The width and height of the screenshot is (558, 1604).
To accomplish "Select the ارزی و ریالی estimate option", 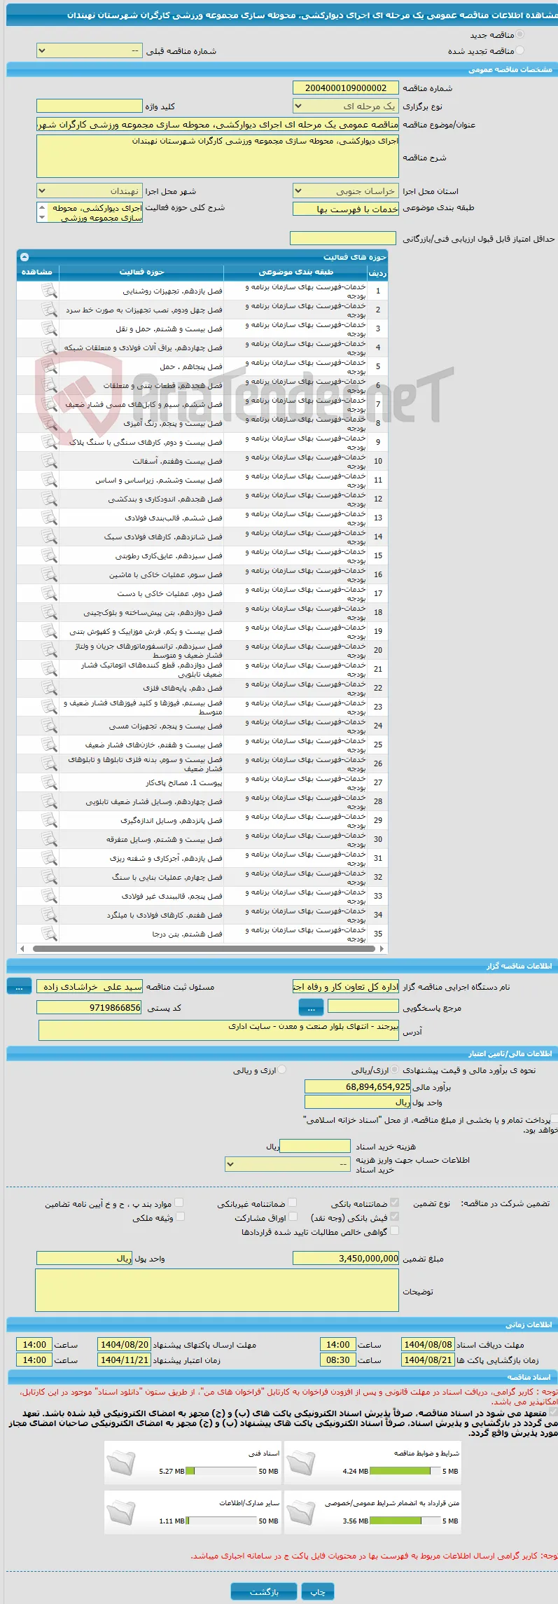I will coord(281,1070).
